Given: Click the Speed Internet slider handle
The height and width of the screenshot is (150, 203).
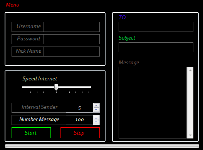Looking at the screenshot, I should click(x=56, y=87).
